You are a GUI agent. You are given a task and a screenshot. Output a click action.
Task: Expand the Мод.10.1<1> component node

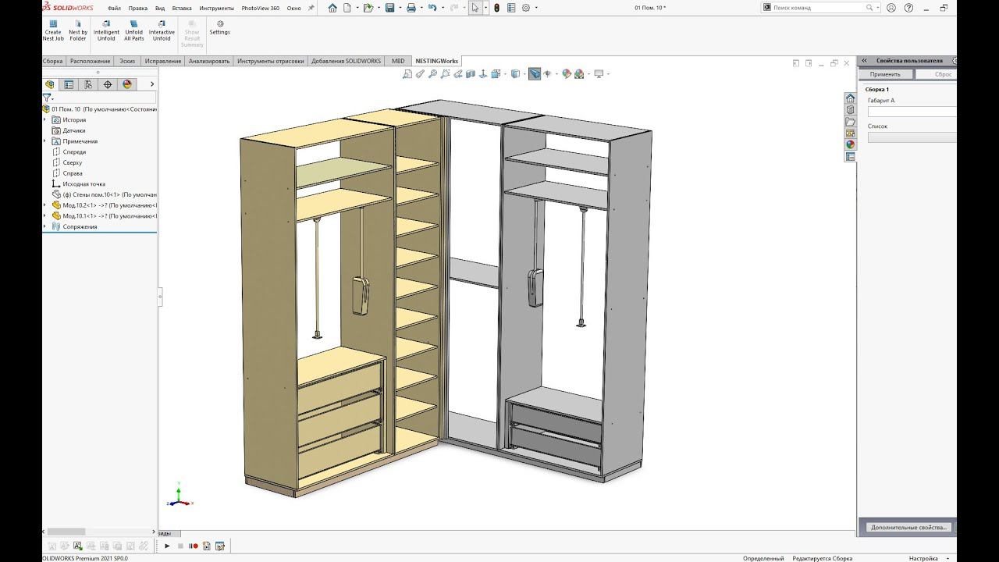[45, 216]
